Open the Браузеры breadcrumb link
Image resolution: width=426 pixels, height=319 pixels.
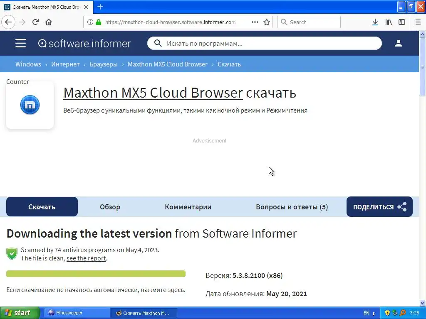104,64
